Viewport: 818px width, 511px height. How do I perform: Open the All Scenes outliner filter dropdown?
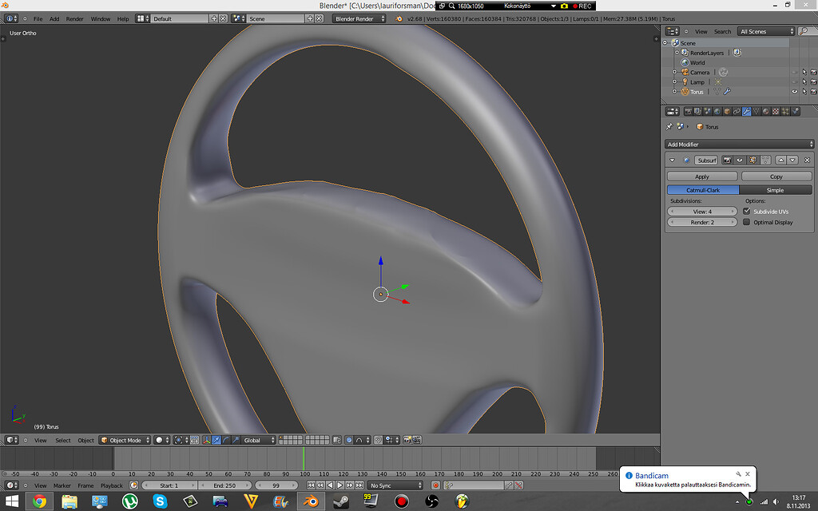(x=766, y=31)
